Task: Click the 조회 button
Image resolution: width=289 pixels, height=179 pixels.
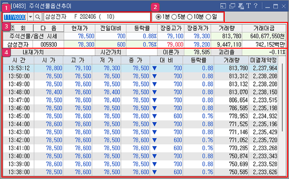Action: coord(18,28)
